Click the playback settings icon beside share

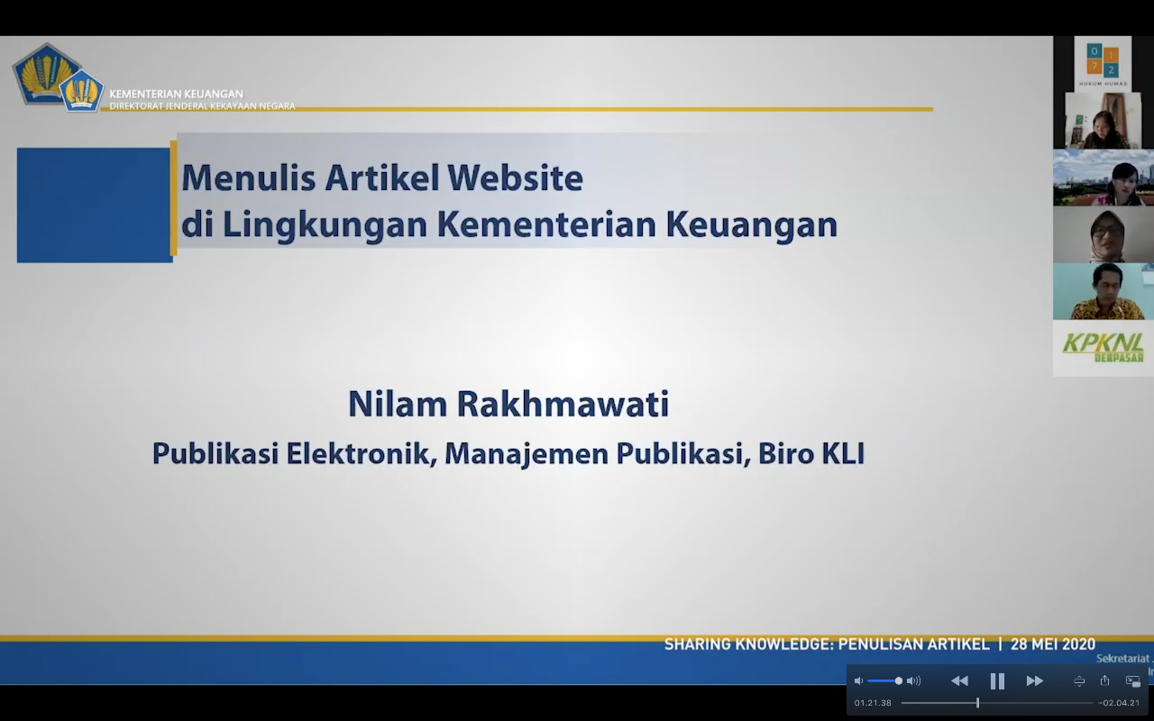pyautogui.click(x=1079, y=681)
